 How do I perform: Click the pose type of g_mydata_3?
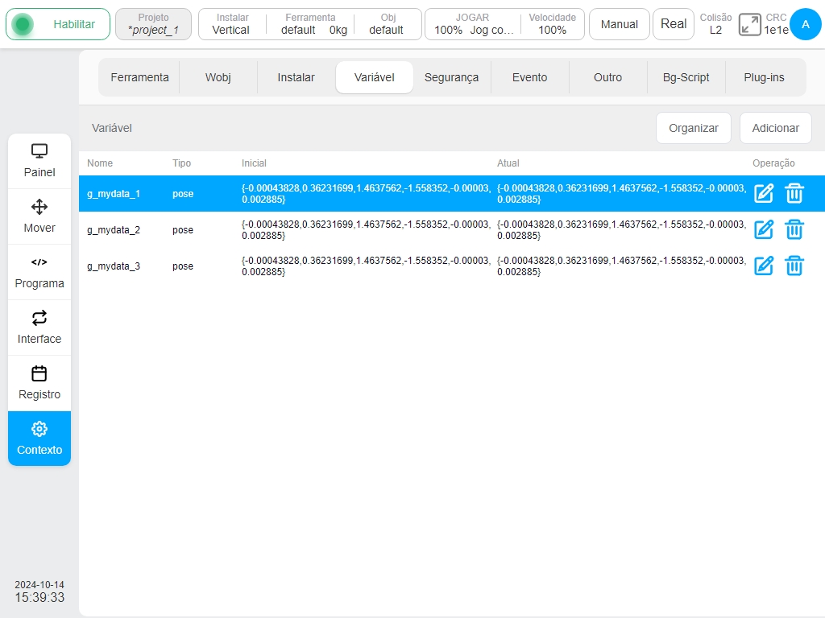click(183, 266)
